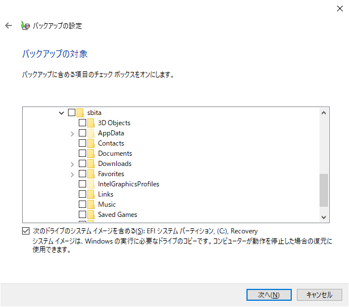Viewport: 349px width, 307px height.
Task: Click the Favorites folder icon
Action: coord(91,174)
